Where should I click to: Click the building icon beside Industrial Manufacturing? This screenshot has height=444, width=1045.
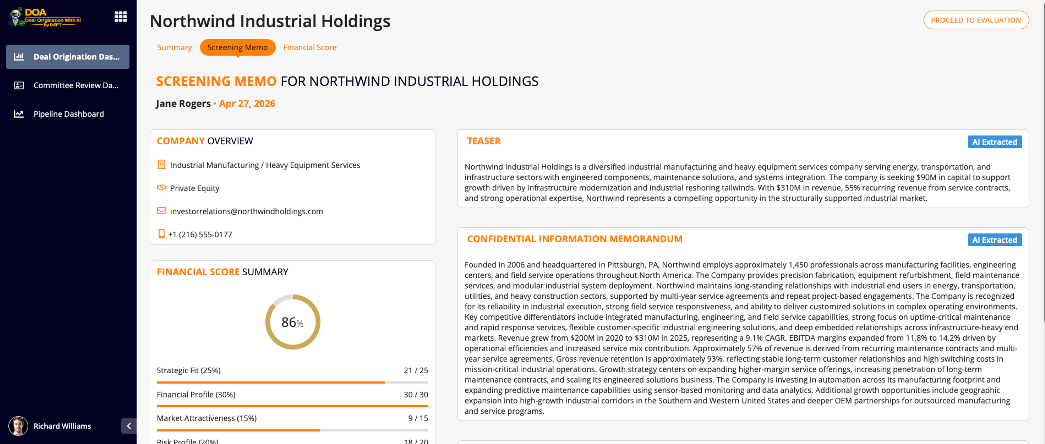[161, 165]
